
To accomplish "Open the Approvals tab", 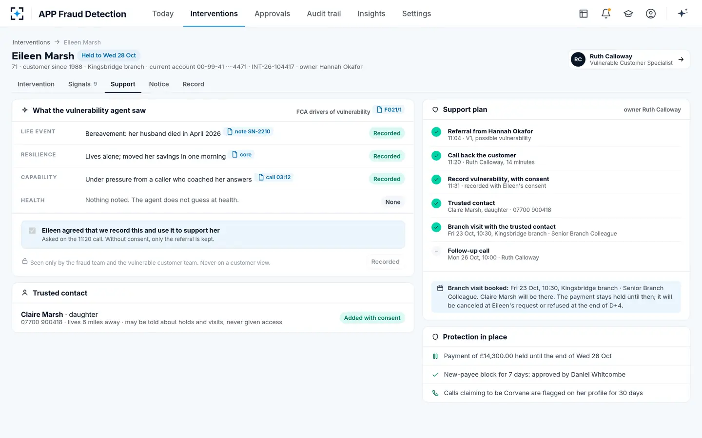I will coord(272,14).
